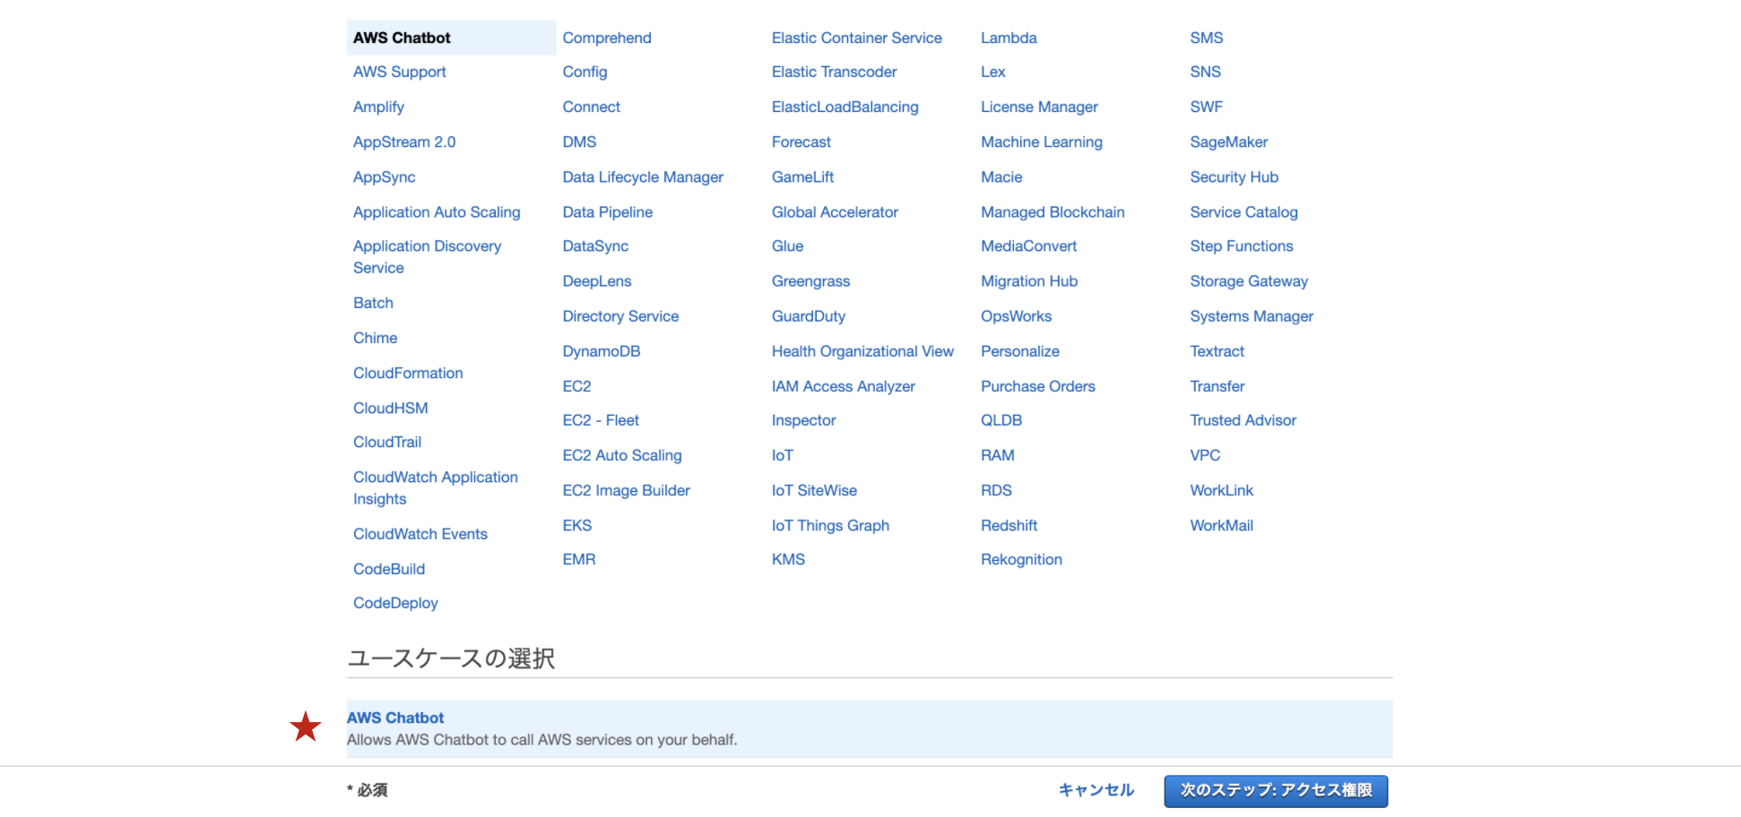Choose EC2 - Fleet service
The height and width of the screenshot is (817, 1741).
[x=601, y=420]
